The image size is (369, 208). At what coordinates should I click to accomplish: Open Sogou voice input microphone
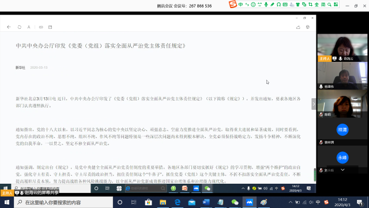point(266,5)
